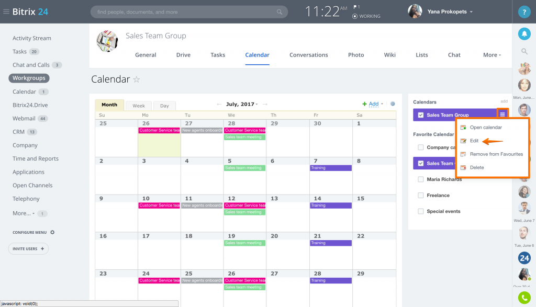Check the Company calendar checkbox
Screen dimensions: 536x307
[420, 147]
